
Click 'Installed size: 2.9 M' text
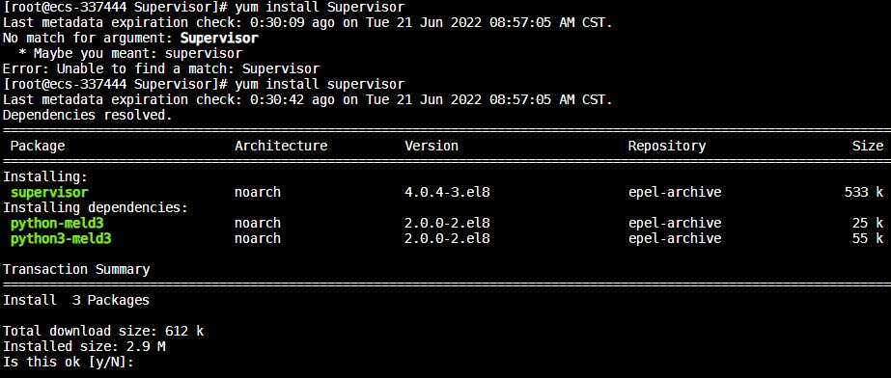(84, 346)
